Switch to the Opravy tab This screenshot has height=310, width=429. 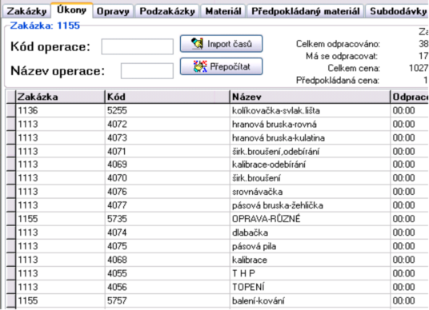tap(113, 11)
